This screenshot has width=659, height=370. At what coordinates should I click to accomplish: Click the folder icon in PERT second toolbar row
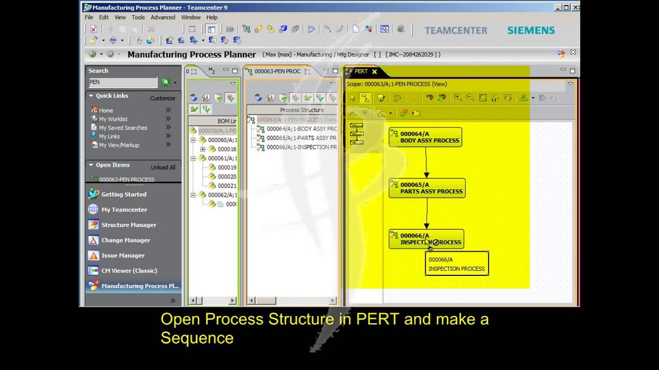(416, 113)
